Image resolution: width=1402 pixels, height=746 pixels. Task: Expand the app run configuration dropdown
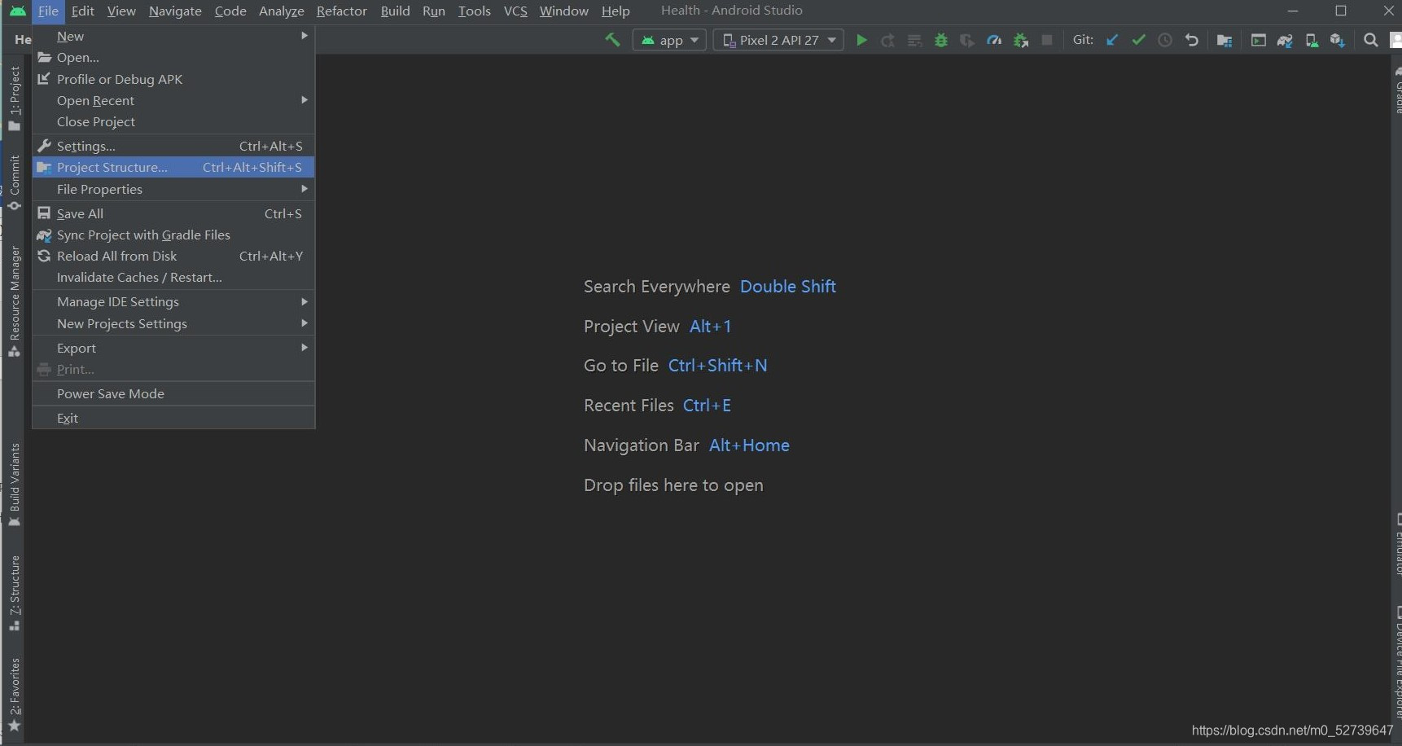(671, 40)
